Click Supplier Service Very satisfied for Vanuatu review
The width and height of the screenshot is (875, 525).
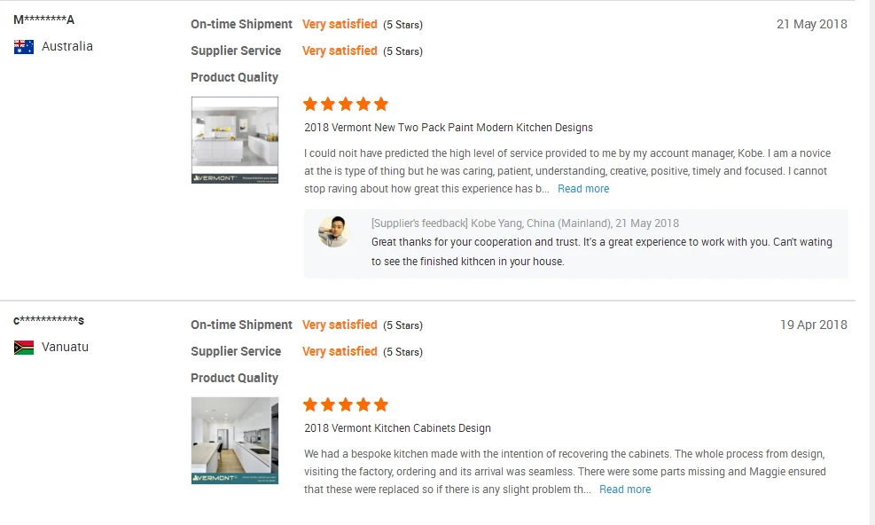coord(340,351)
